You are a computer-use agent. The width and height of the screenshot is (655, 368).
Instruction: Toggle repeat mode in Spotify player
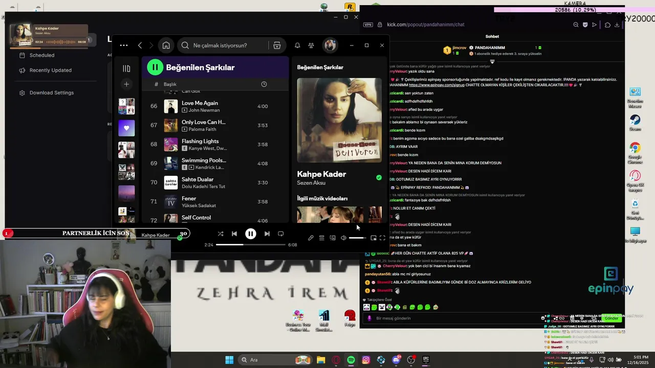click(280, 234)
